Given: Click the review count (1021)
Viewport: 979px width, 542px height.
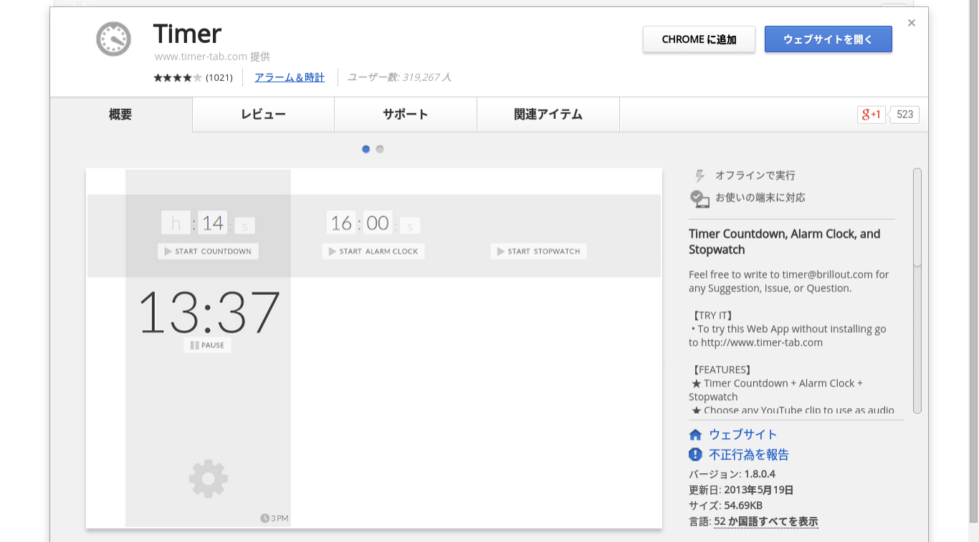Looking at the screenshot, I should (219, 77).
